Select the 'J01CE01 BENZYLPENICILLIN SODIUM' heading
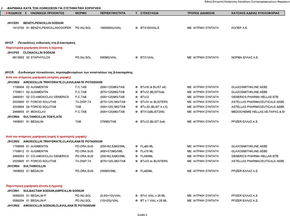Viewport: 290px width, 216px height. point(35,23)
